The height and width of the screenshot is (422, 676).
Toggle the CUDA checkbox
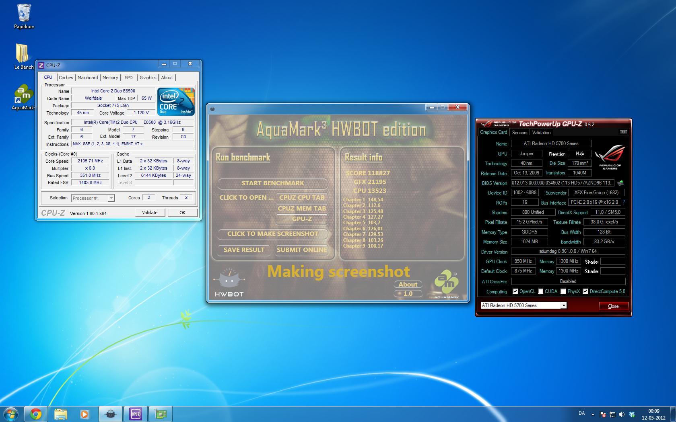[540, 291]
